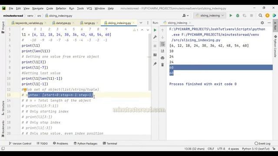The image size is (278, 156).
Task: Pin the Run tab
Action: [x=155, y=64]
